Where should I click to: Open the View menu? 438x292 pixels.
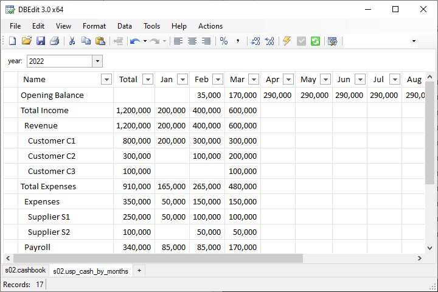63,26
